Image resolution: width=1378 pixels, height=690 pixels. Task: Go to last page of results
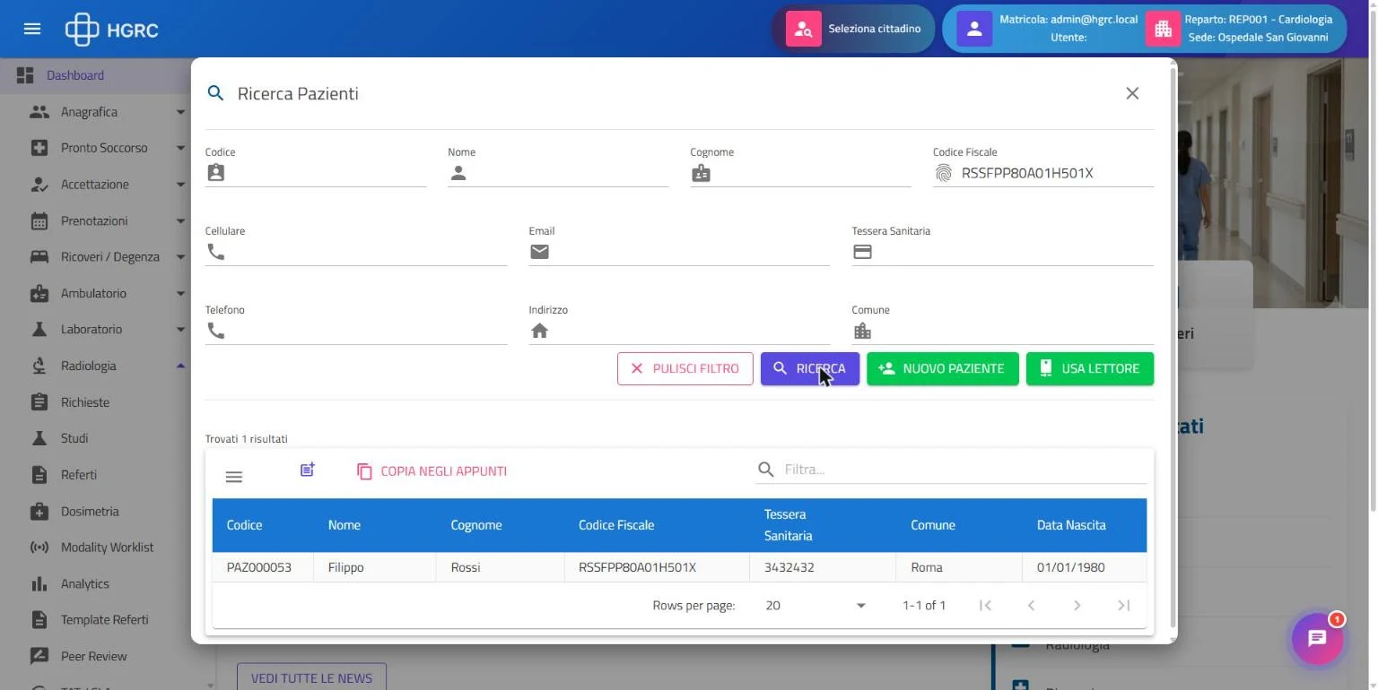tap(1123, 606)
